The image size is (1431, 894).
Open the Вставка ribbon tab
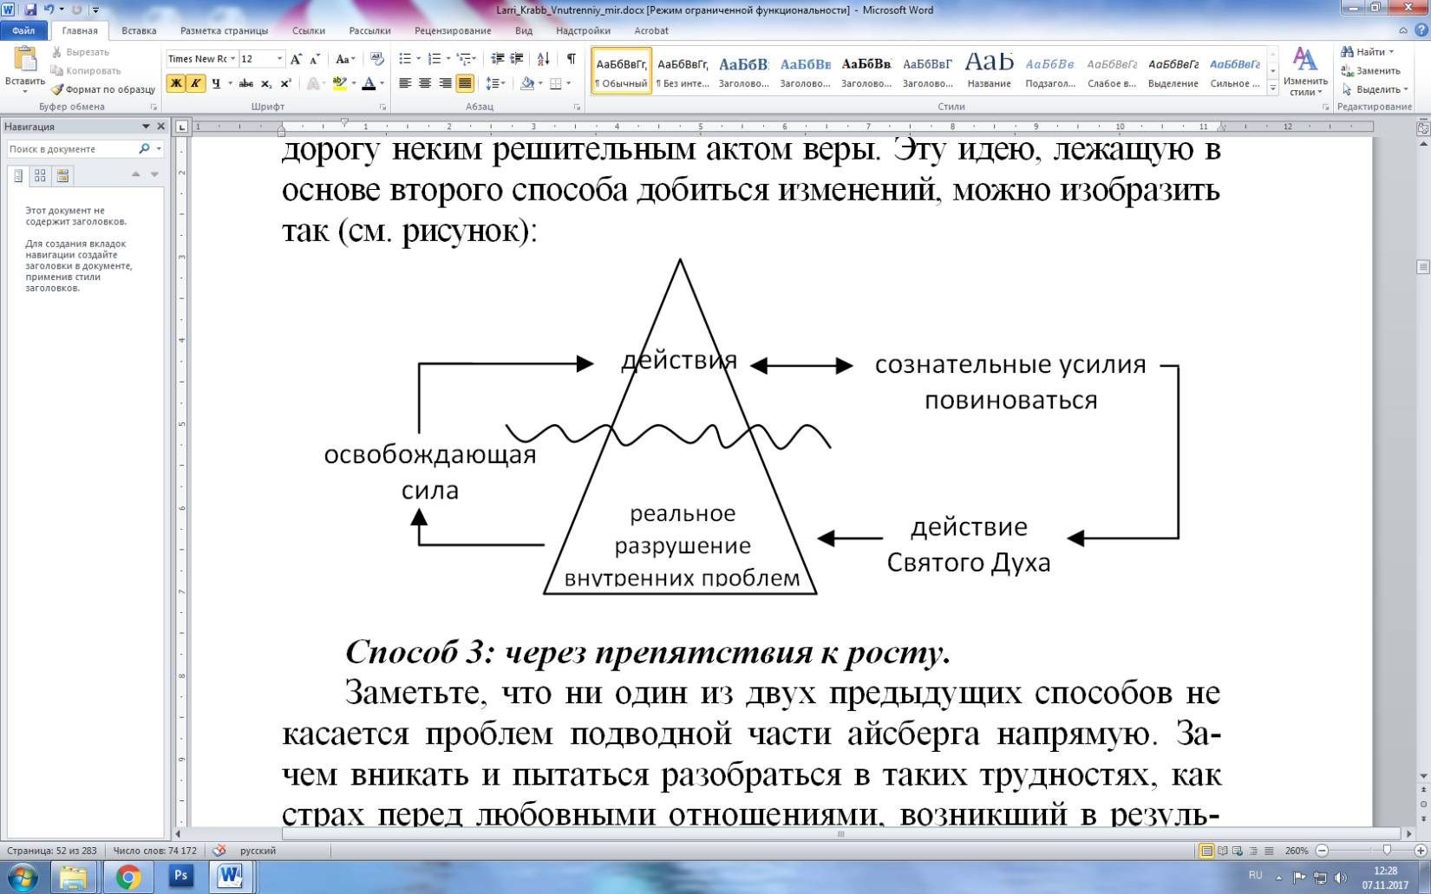(x=139, y=30)
